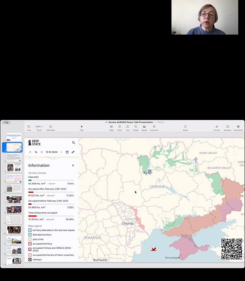245x281 pixels.
Task: Select slide 3 thumbnail
Action: point(14,158)
